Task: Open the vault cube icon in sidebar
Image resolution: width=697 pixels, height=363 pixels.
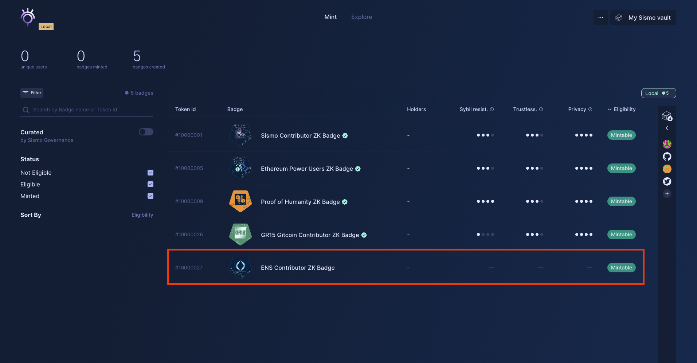Action: pos(667,116)
